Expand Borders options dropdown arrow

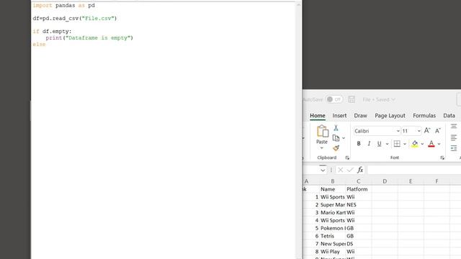[405, 144]
